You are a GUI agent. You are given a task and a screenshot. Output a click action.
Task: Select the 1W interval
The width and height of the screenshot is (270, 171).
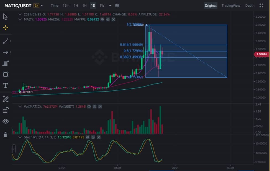click(x=102, y=6)
